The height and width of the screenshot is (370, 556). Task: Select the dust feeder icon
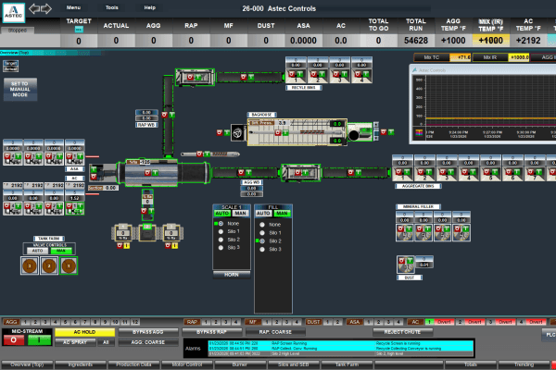[x=405, y=265]
